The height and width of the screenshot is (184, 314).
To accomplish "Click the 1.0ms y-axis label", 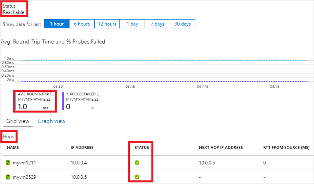I will click(9, 59).
